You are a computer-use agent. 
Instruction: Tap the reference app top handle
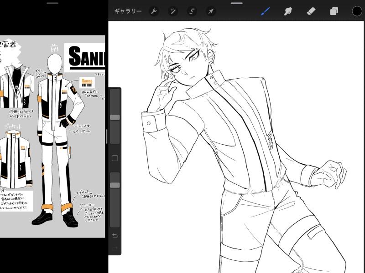pyautogui.click(x=52, y=3)
